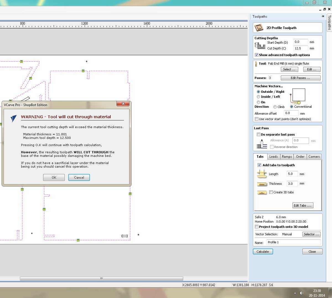Click the cutting depths diagram icon
This screenshot has width=332, height=298.
pyautogui.click(x=260, y=46)
